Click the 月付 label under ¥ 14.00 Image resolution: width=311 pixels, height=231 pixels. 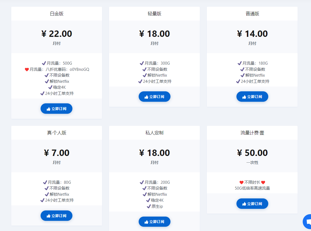tap(252, 43)
